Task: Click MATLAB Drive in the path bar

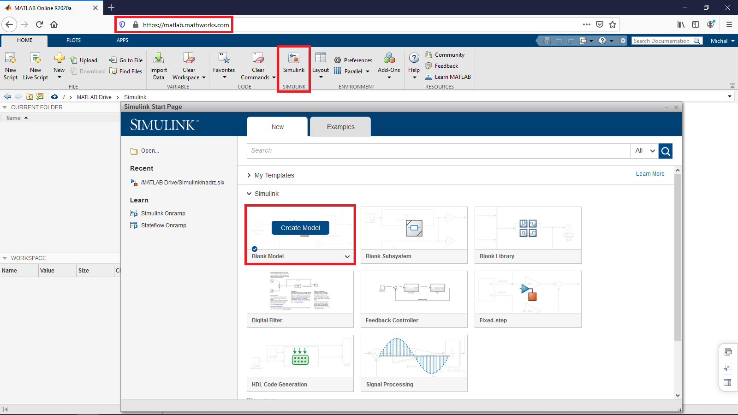Action: click(x=94, y=97)
